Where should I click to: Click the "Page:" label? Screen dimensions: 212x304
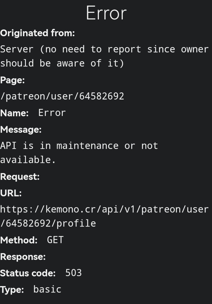12,80
